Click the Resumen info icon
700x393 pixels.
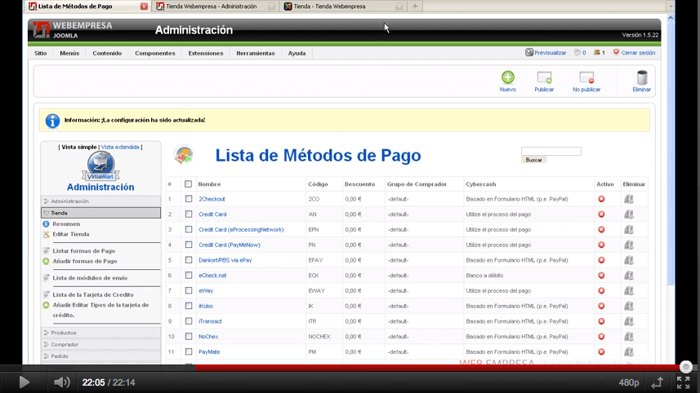point(46,224)
